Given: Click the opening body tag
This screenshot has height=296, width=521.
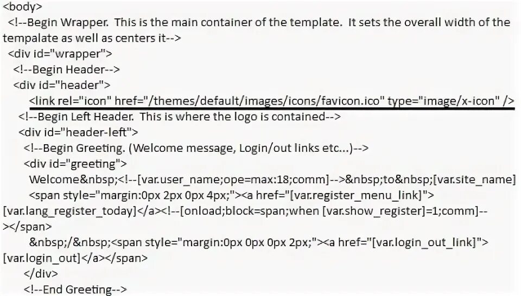Looking at the screenshot, I should [x=23, y=7].
